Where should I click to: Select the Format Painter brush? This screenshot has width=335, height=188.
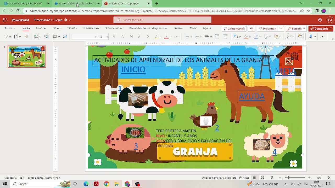click(26, 37)
